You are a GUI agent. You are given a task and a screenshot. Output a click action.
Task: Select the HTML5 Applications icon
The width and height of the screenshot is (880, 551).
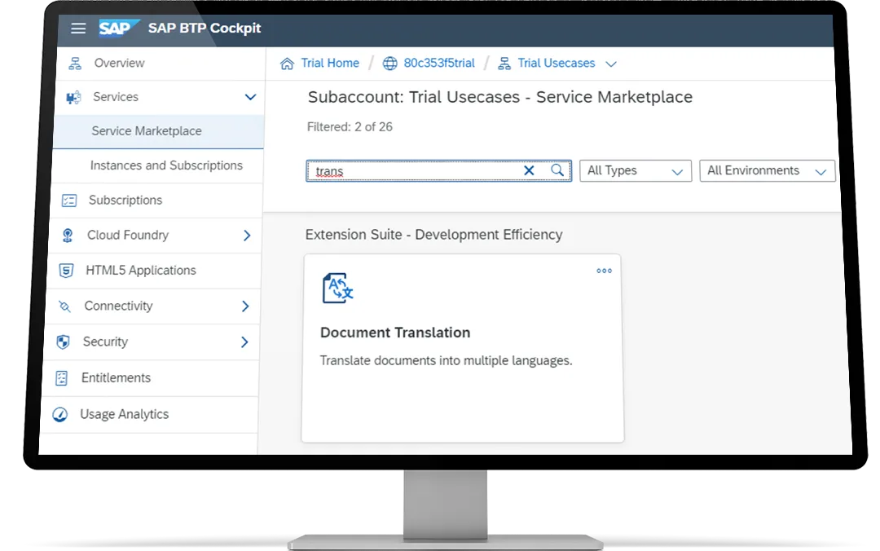coord(66,270)
